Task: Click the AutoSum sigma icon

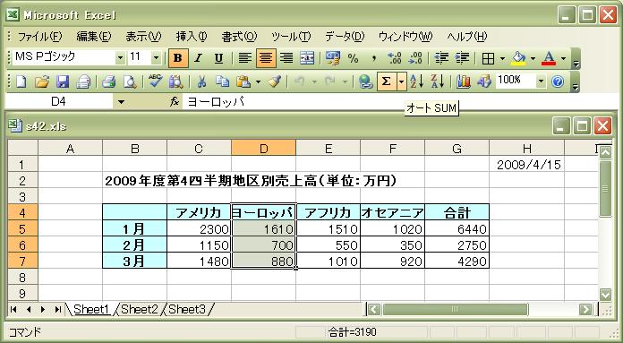Action: point(386,81)
